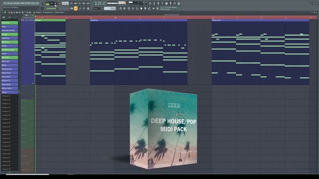Toggle wait for input to start
Image resolution: width=319 pixels, height=179 pixels.
coord(76,3)
